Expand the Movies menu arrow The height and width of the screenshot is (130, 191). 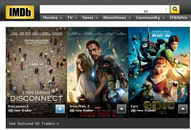point(61,18)
